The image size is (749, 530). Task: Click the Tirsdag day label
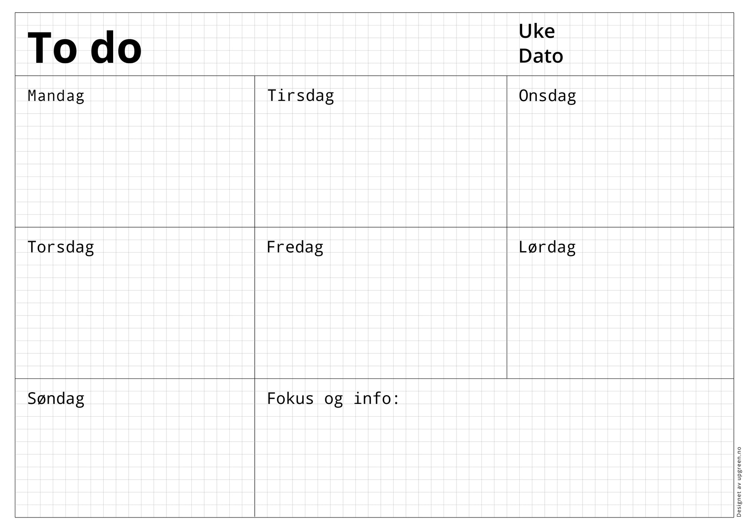[300, 96]
